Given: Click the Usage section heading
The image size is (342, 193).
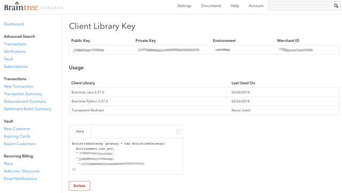Looking at the screenshot, I should coord(76,68).
